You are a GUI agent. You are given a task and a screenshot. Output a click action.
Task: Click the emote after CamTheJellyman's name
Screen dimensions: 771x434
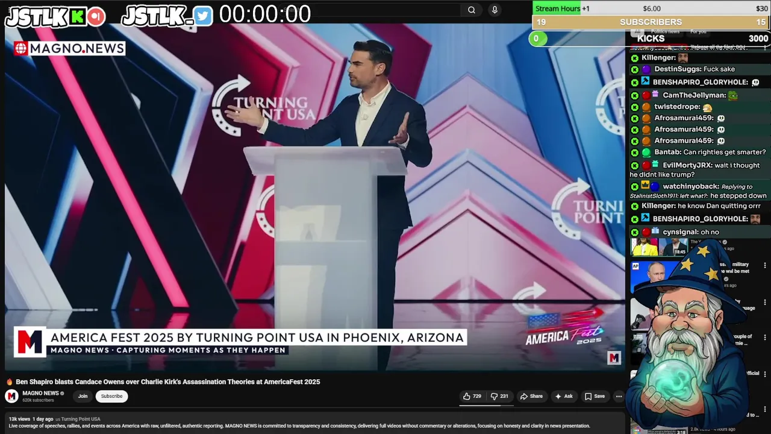[x=733, y=95]
